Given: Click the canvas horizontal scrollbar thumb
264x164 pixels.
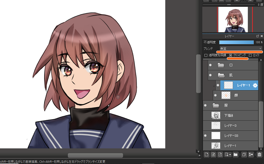Looking at the screenshot, I should 95,155.
